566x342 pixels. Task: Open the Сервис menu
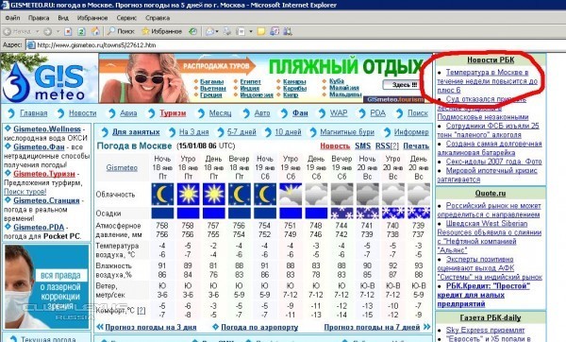[126, 18]
